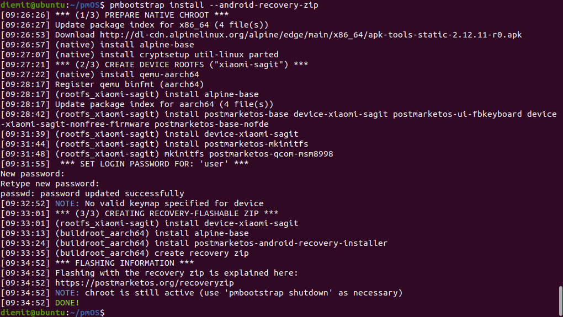Click the SET LOGIN PASSWORD FOR 'user' line
The width and height of the screenshot is (563, 317).
click(156, 164)
